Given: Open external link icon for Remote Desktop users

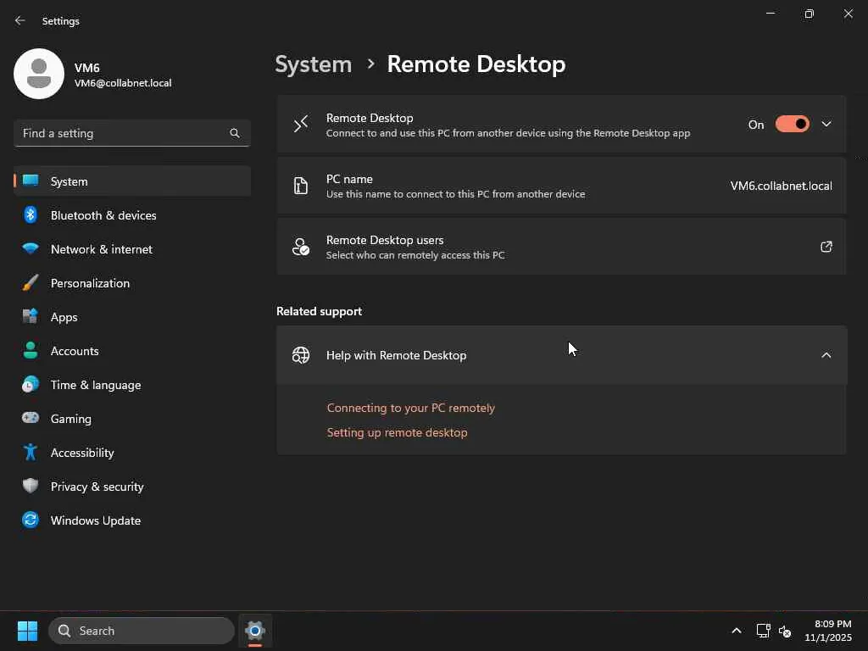Looking at the screenshot, I should 826,247.
